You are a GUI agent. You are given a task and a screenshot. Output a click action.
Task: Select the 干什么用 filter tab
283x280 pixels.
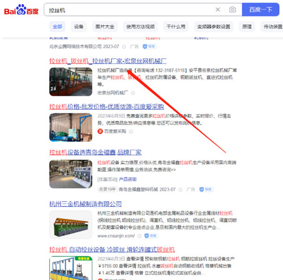[x=176, y=27]
